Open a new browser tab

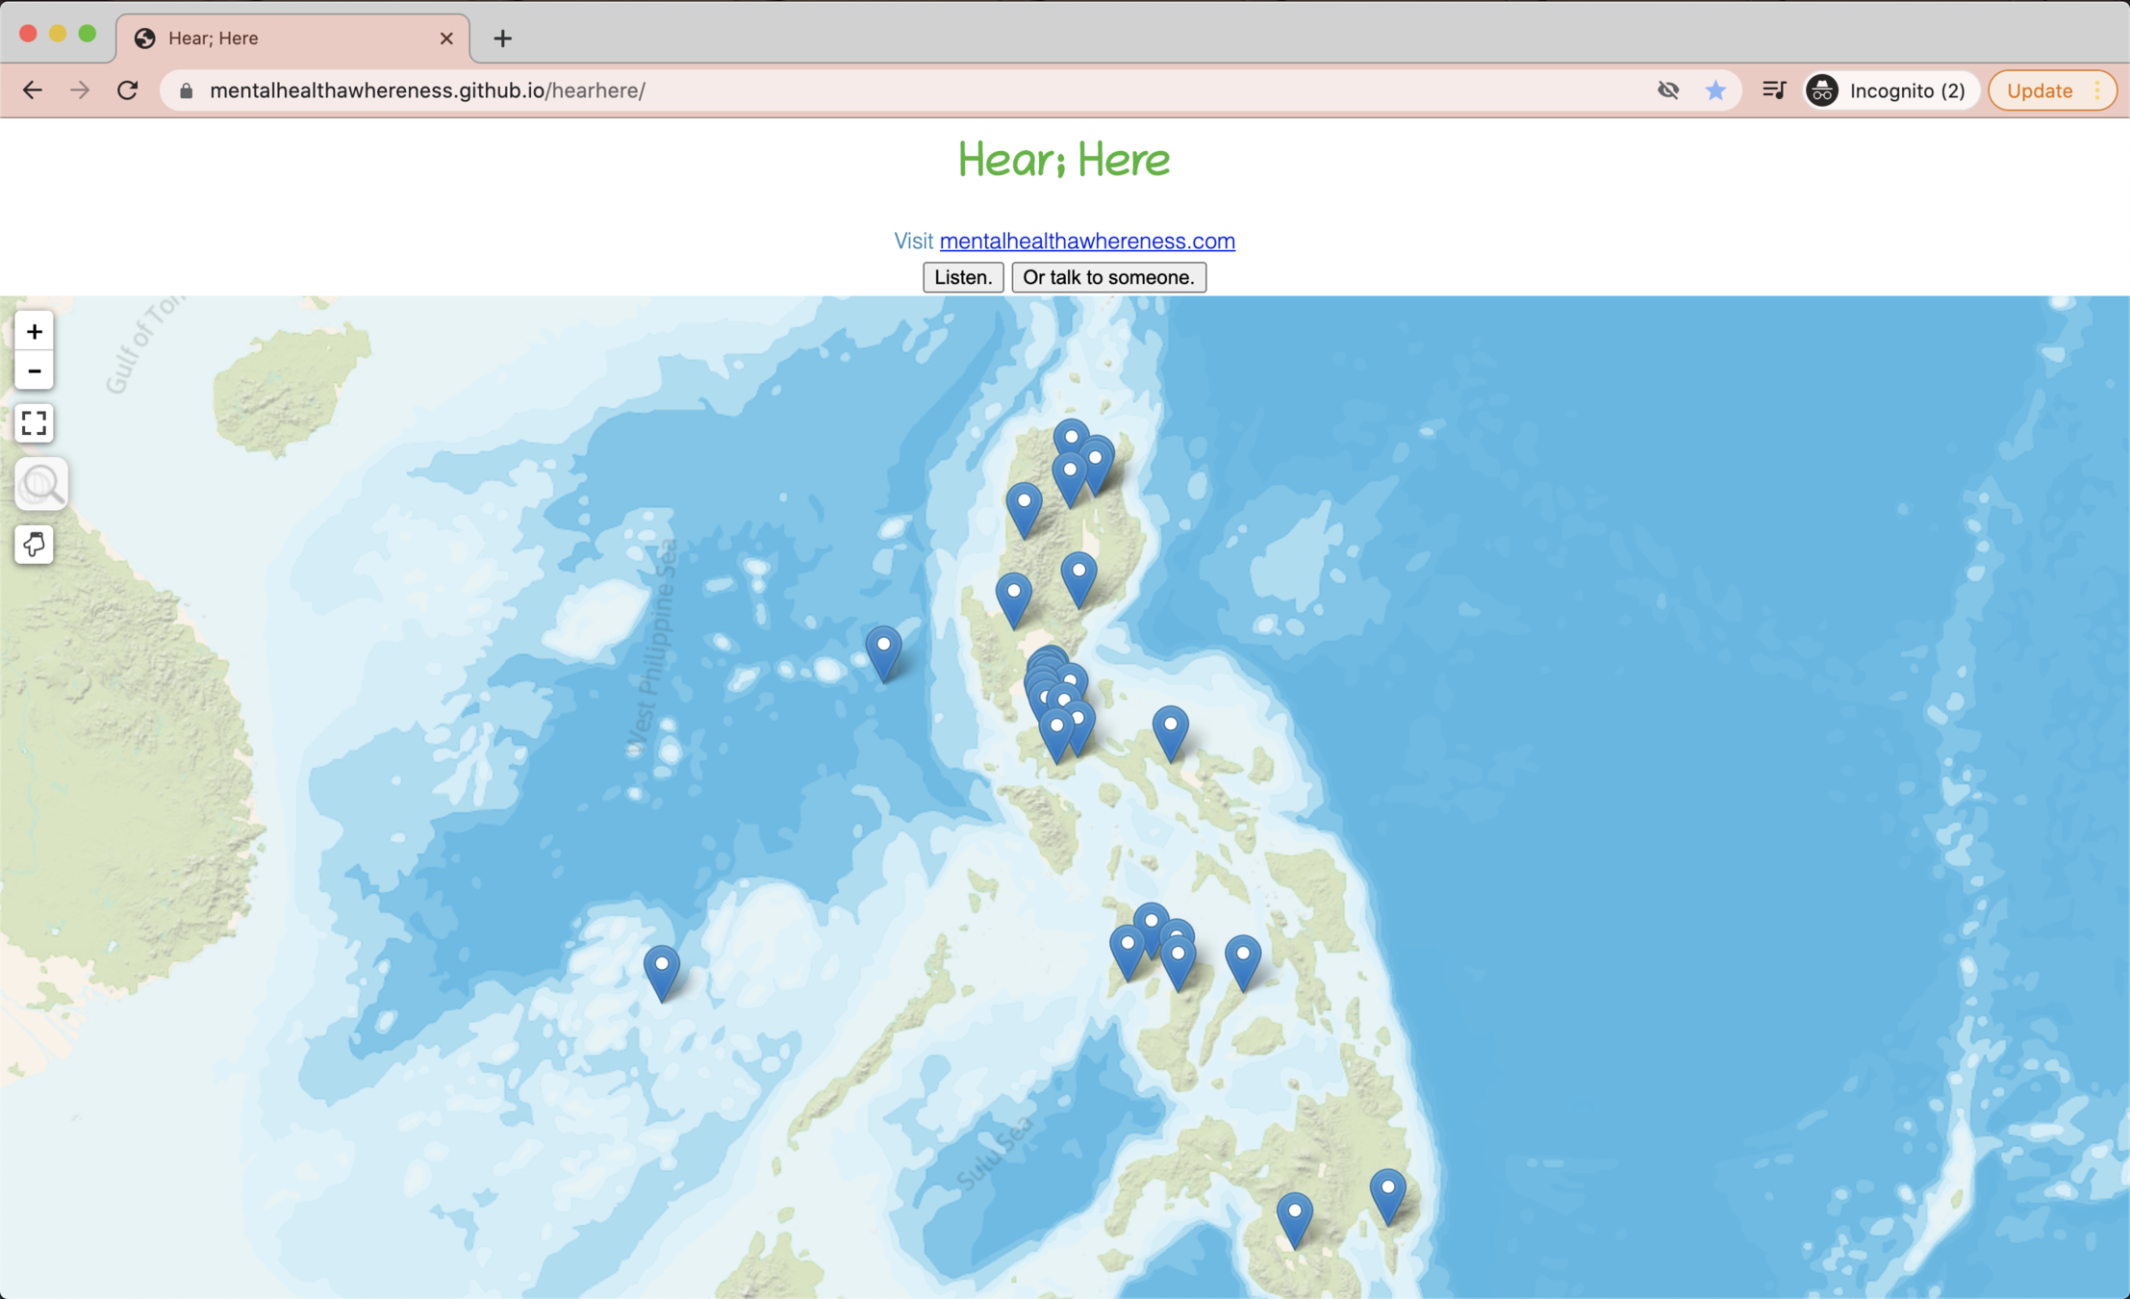click(x=502, y=38)
